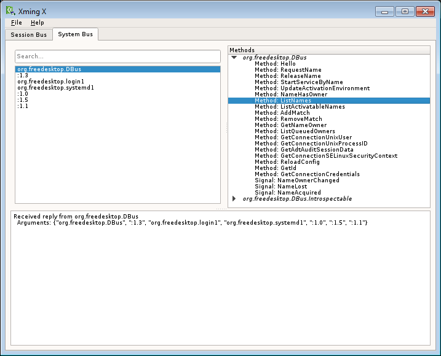Minimize the Xming X window
Screen dimensions: 441x356
(x=384, y=12)
